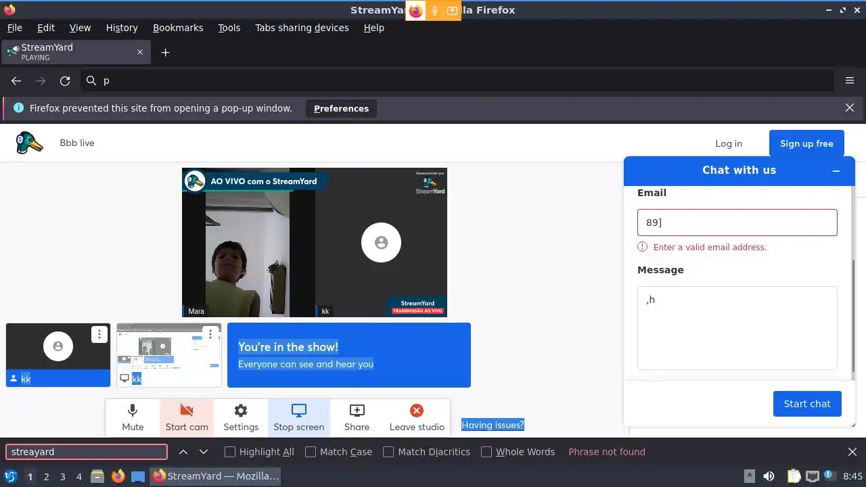Close the find bar
This screenshot has height=487, width=866.
pos(852,452)
